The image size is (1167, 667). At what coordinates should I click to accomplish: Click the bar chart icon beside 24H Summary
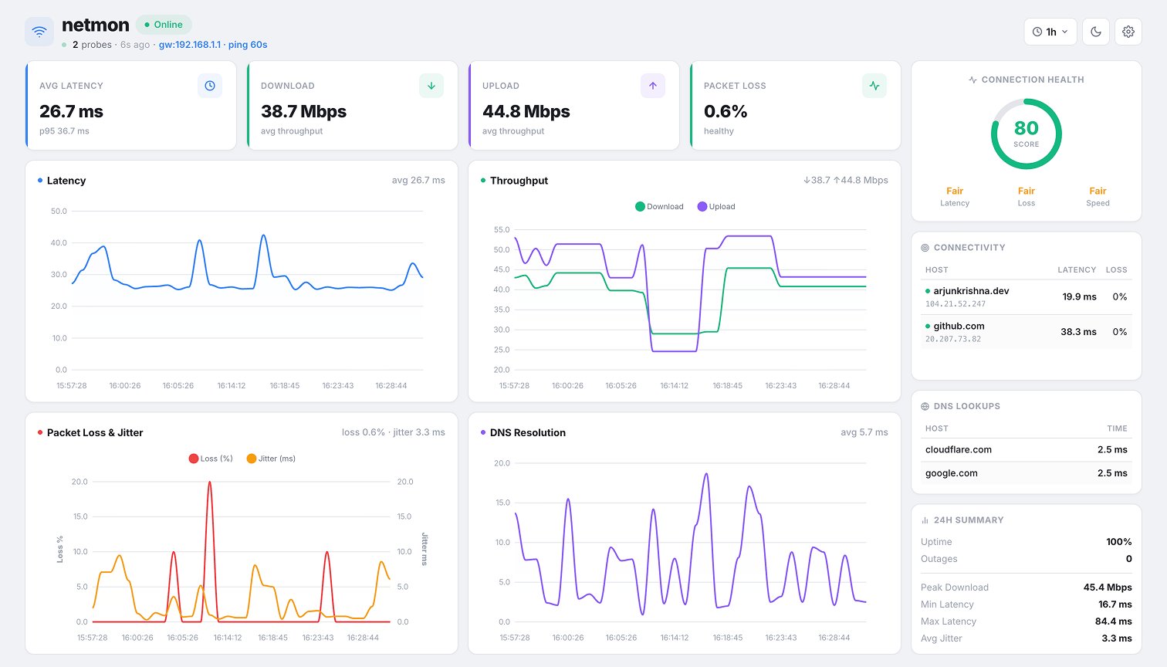925,520
